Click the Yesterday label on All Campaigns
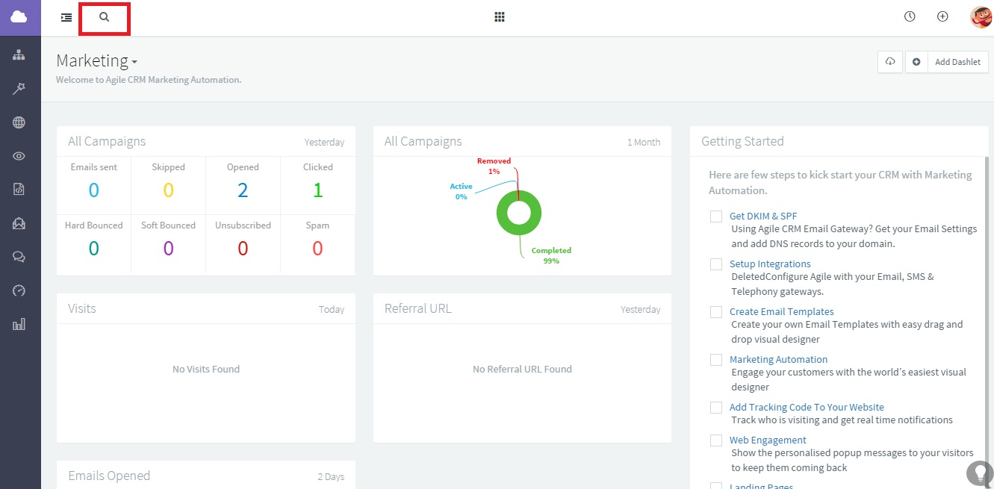The height and width of the screenshot is (489, 994). pyautogui.click(x=324, y=143)
